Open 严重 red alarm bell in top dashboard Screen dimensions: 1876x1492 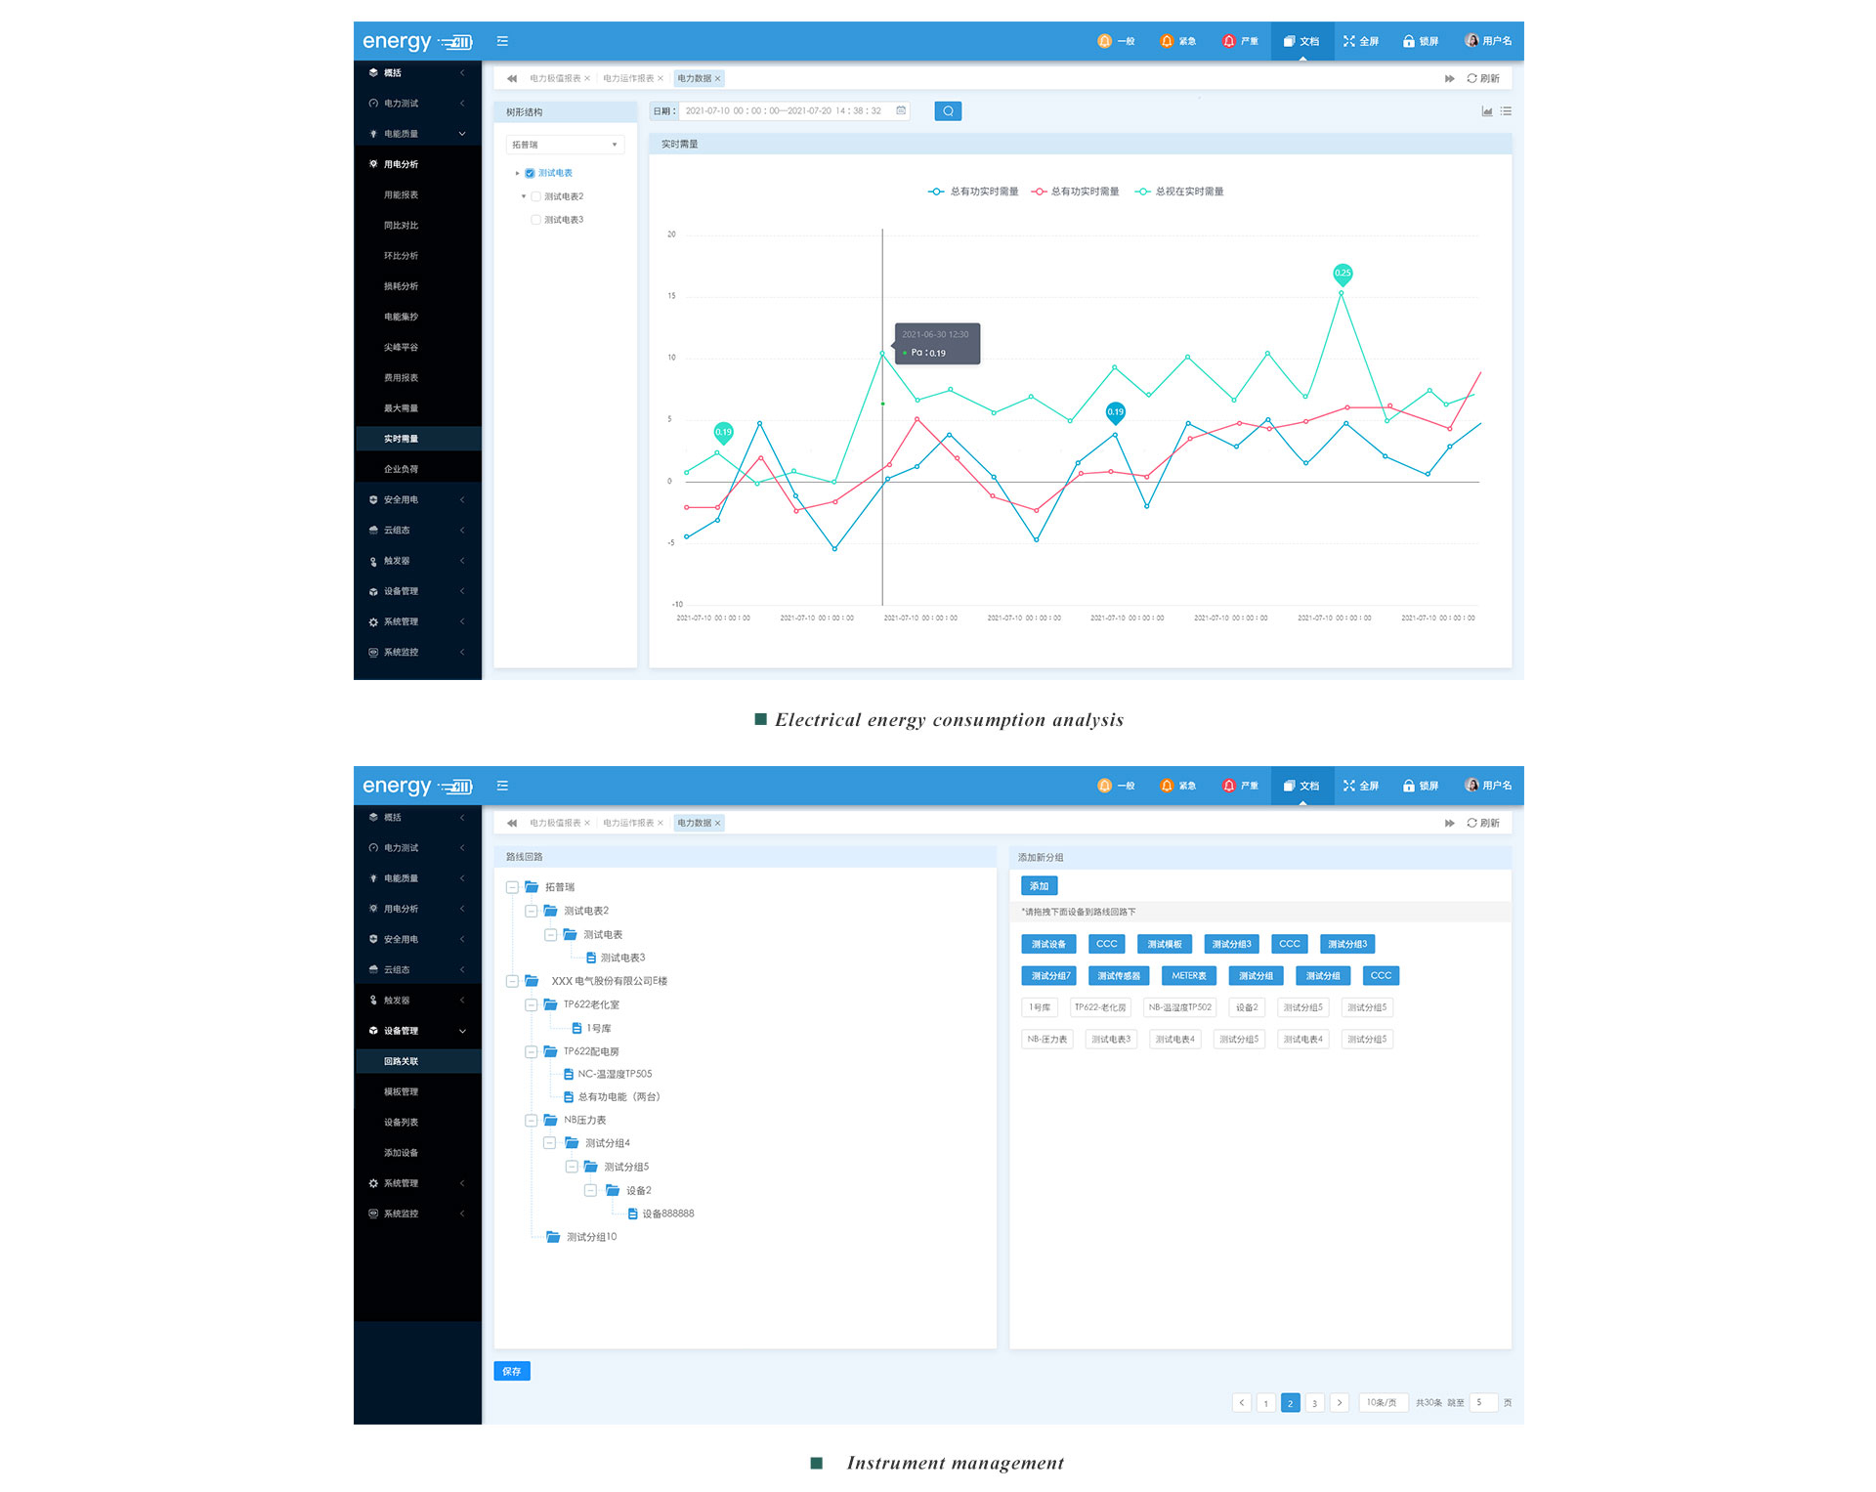[1240, 41]
